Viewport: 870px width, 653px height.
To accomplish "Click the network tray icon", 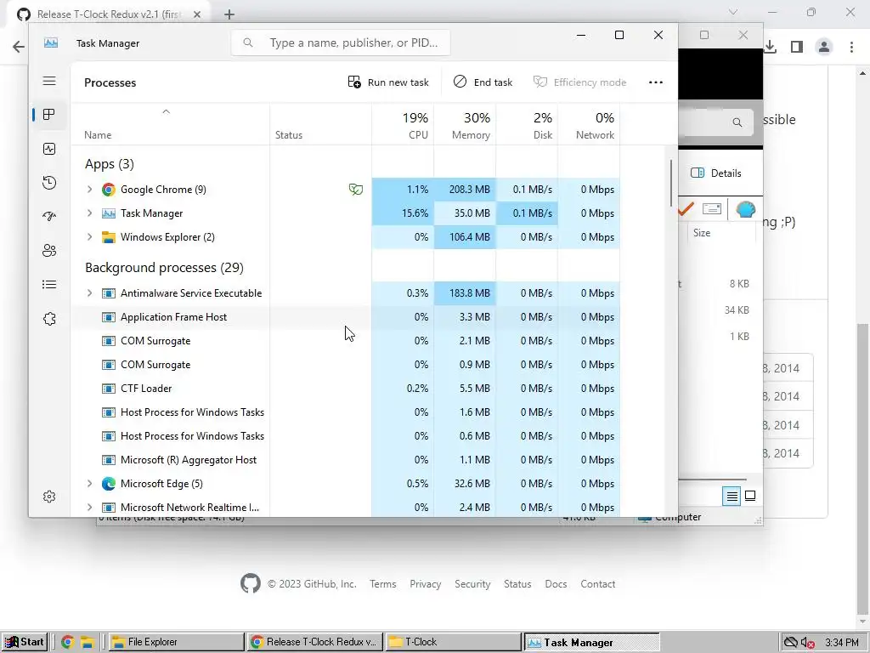I will (790, 643).
